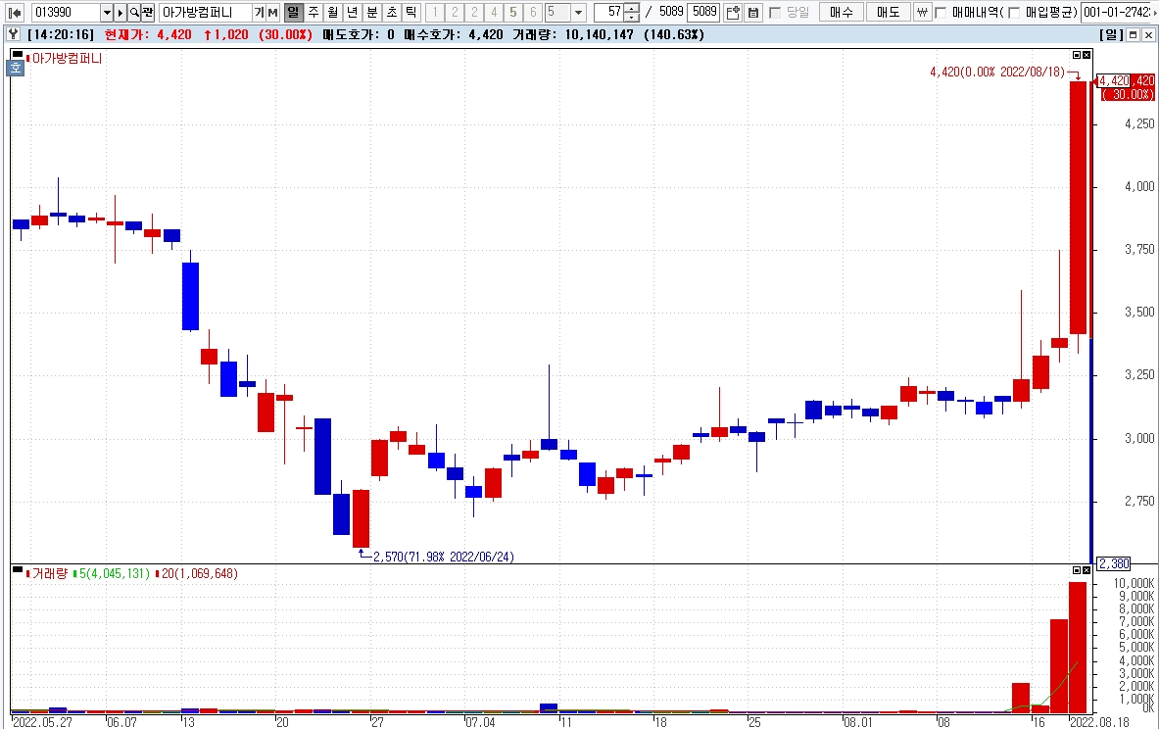Click the 거래량 volume legend label
Viewport: 1159px width, 729px height.
click(x=50, y=574)
